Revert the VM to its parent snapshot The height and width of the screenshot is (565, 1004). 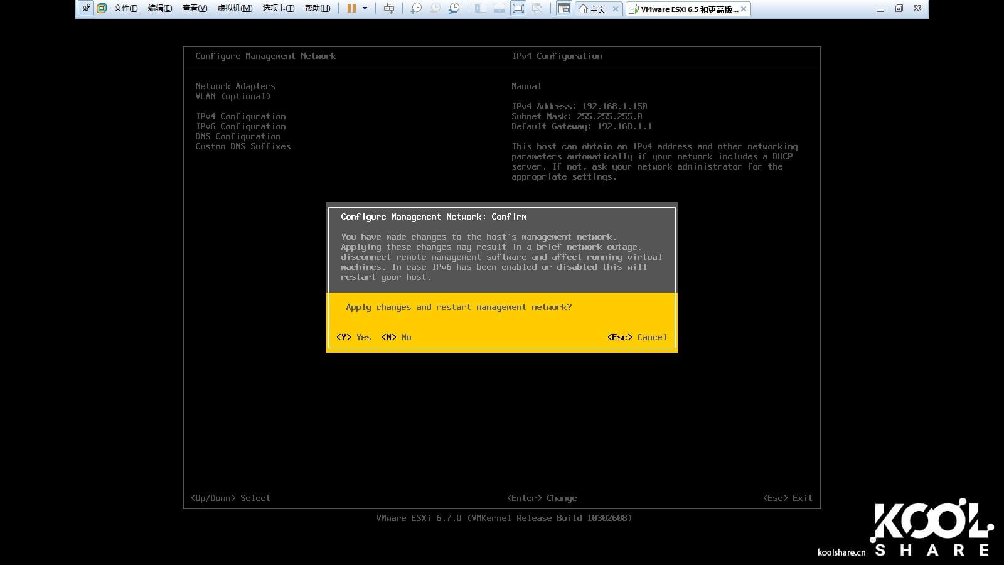[434, 9]
